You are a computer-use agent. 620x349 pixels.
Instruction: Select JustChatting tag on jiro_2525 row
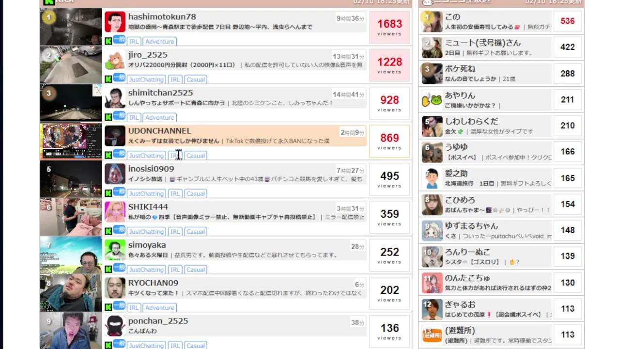point(146,79)
